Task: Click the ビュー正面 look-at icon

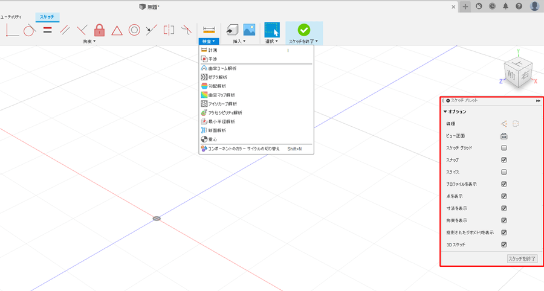Action: click(x=504, y=136)
